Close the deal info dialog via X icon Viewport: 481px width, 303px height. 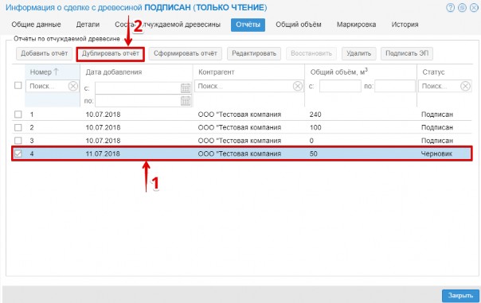(x=474, y=8)
